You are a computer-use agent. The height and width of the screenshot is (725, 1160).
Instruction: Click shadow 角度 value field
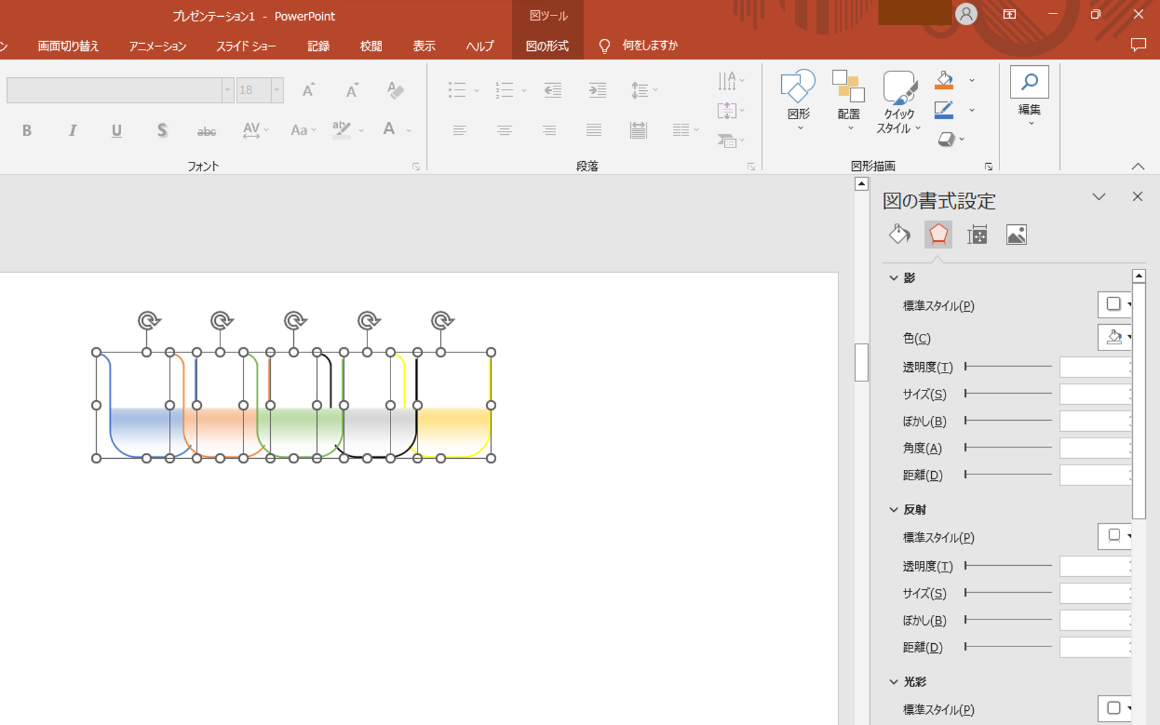pos(1096,448)
